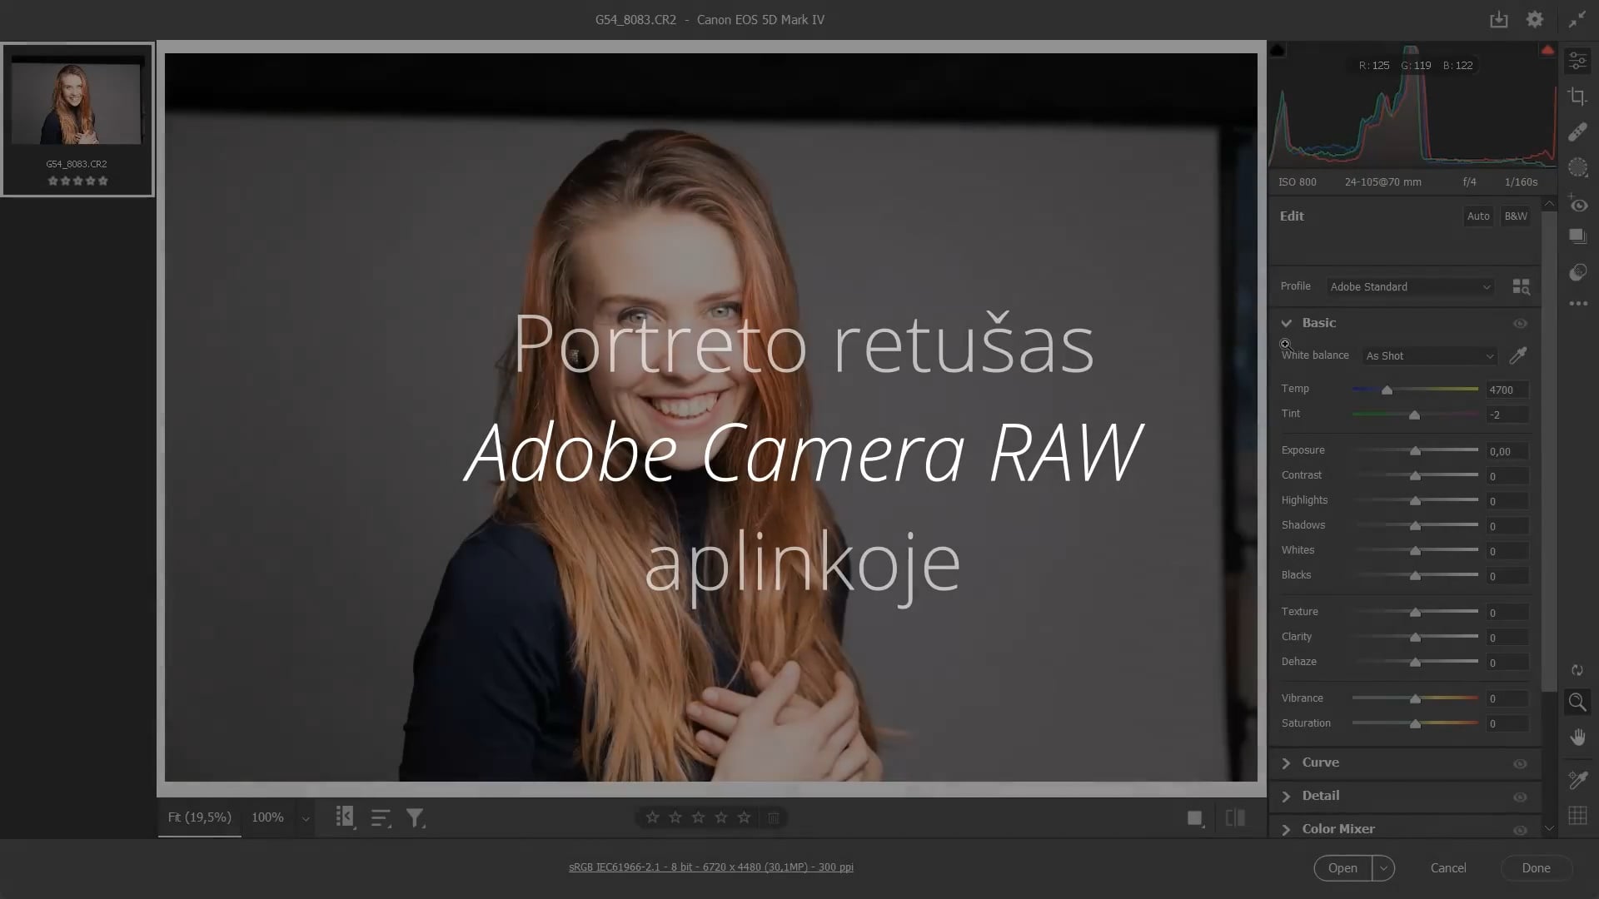Toggle visibility of Detail panel edits
The image size is (1599, 899).
pyautogui.click(x=1520, y=797)
